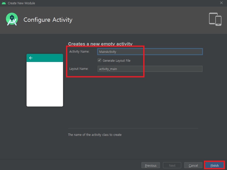The image size is (227, 170).
Task: Click the 'Generate Layout File' label text
Action: [x=116, y=60]
